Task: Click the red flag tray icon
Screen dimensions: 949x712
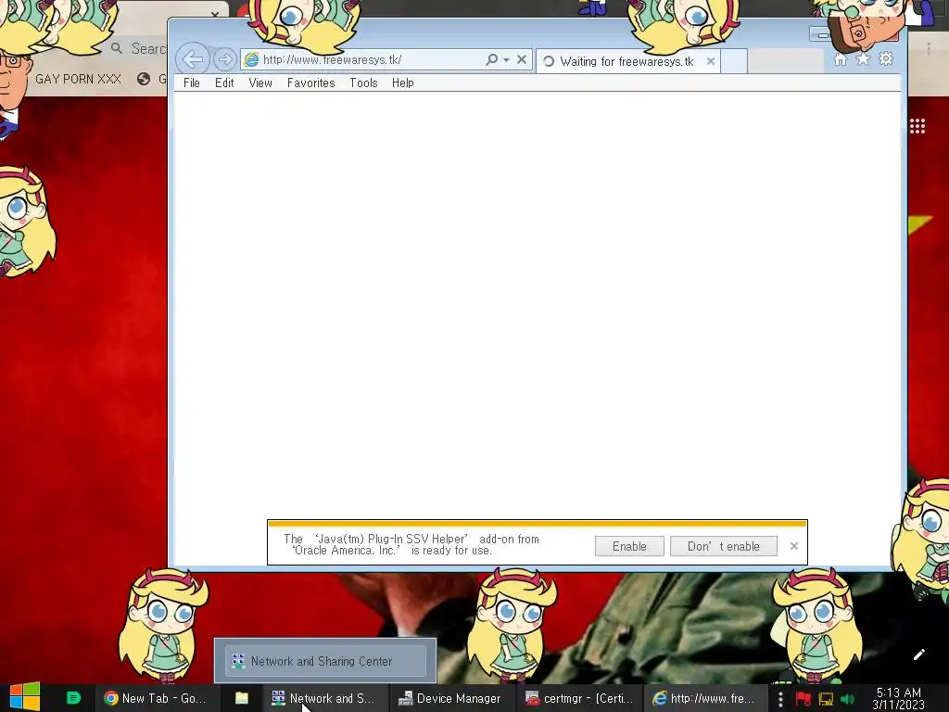Action: (803, 699)
